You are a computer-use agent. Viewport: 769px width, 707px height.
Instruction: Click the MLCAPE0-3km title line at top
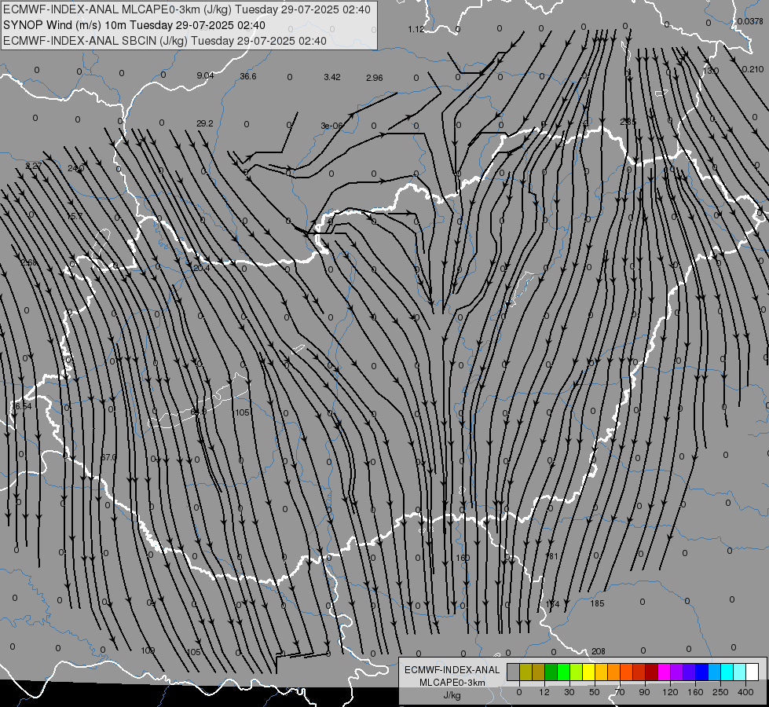coord(187,9)
